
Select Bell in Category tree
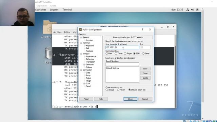coord(87,48)
